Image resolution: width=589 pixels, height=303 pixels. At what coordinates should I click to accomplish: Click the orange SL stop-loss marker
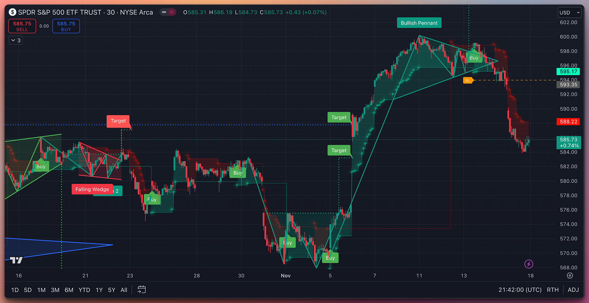468,80
